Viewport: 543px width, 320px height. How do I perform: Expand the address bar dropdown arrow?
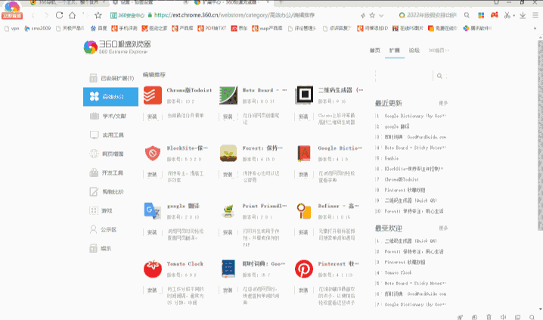point(381,16)
